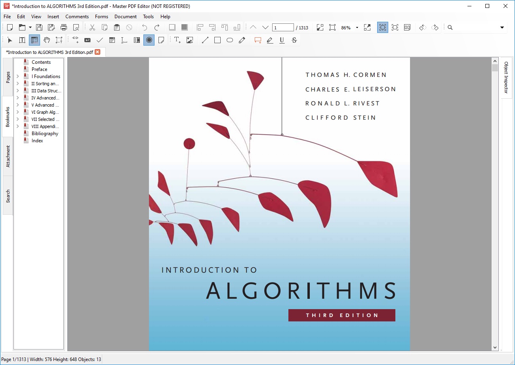Viewport: 515px width, 365px height.
Task: Select the Hand tool
Action: tap(47, 40)
